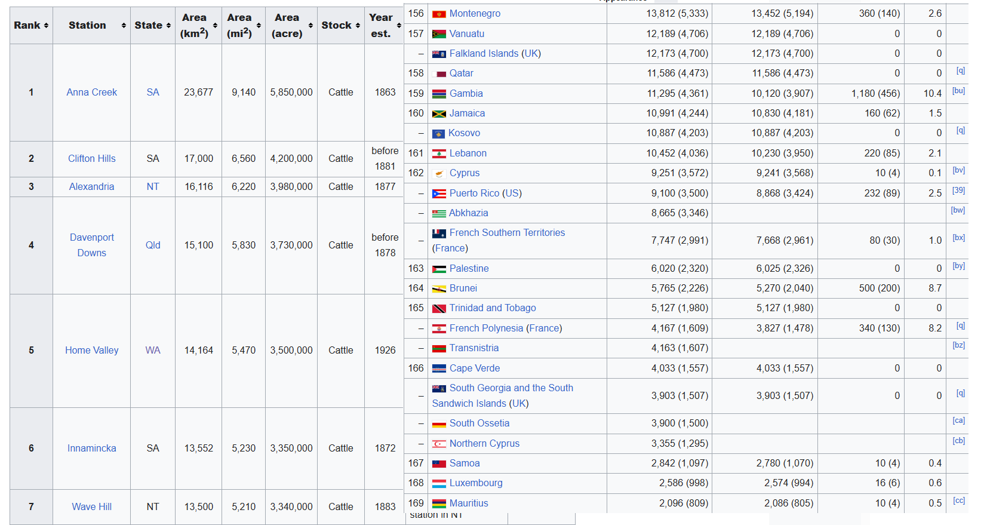Click the South Georgia flag icon
Screen dimensions: 987x525
tap(439, 388)
